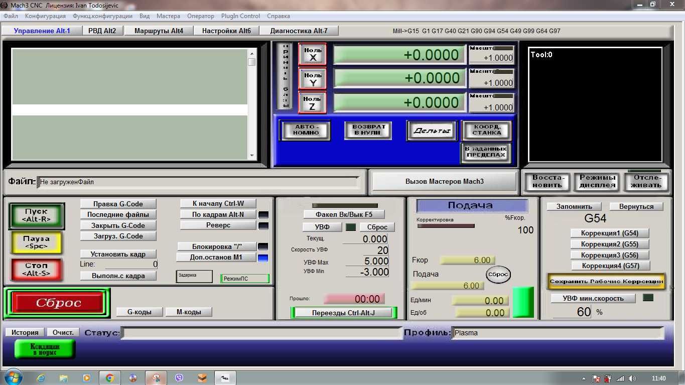Select Коррекция1 (G54) offset
The image size is (685, 385).
[610, 233]
